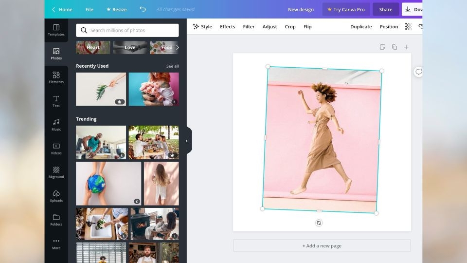The width and height of the screenshot is (467, 263).
Task: Select the bearded man in apron photo
Action: click(154, 253)
